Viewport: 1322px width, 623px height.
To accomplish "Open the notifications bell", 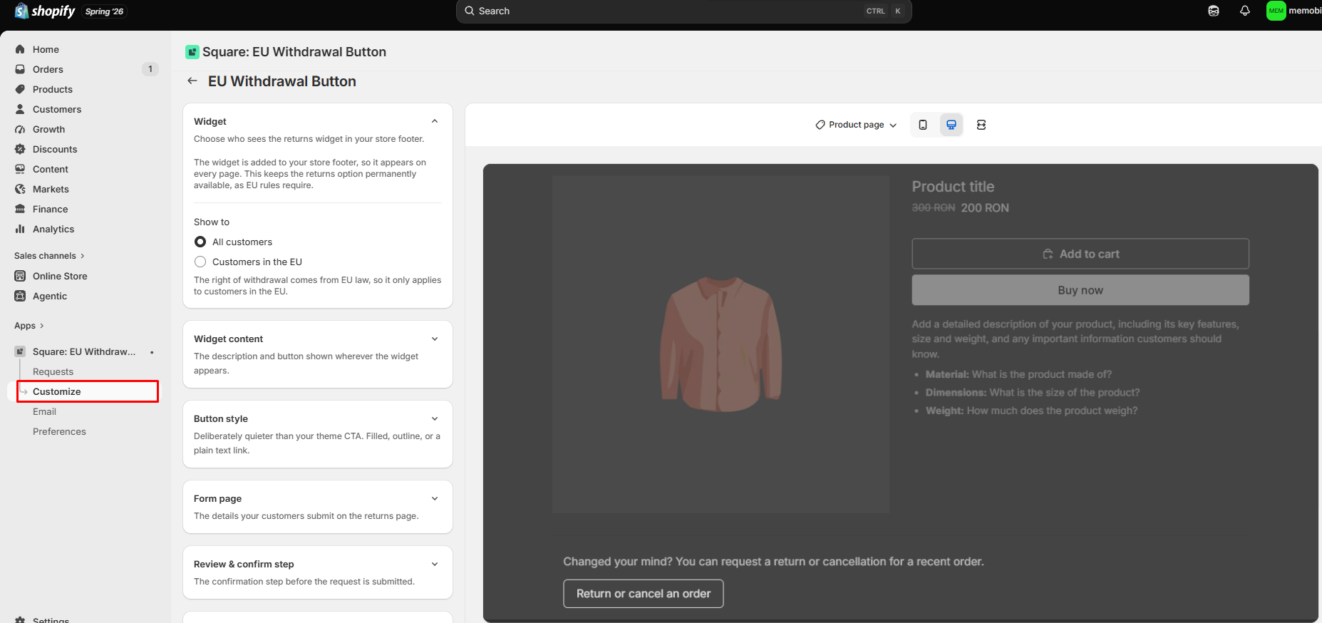I will coord(1245,11).
